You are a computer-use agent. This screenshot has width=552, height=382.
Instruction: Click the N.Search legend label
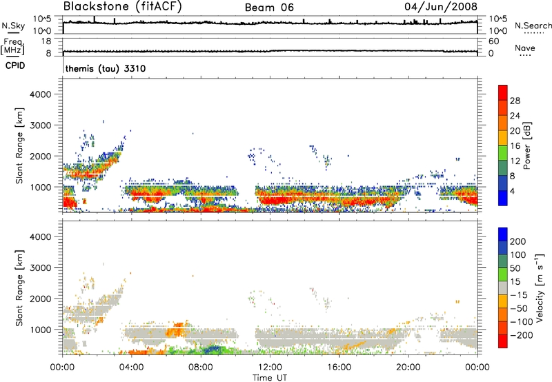(x=533, y=26)
